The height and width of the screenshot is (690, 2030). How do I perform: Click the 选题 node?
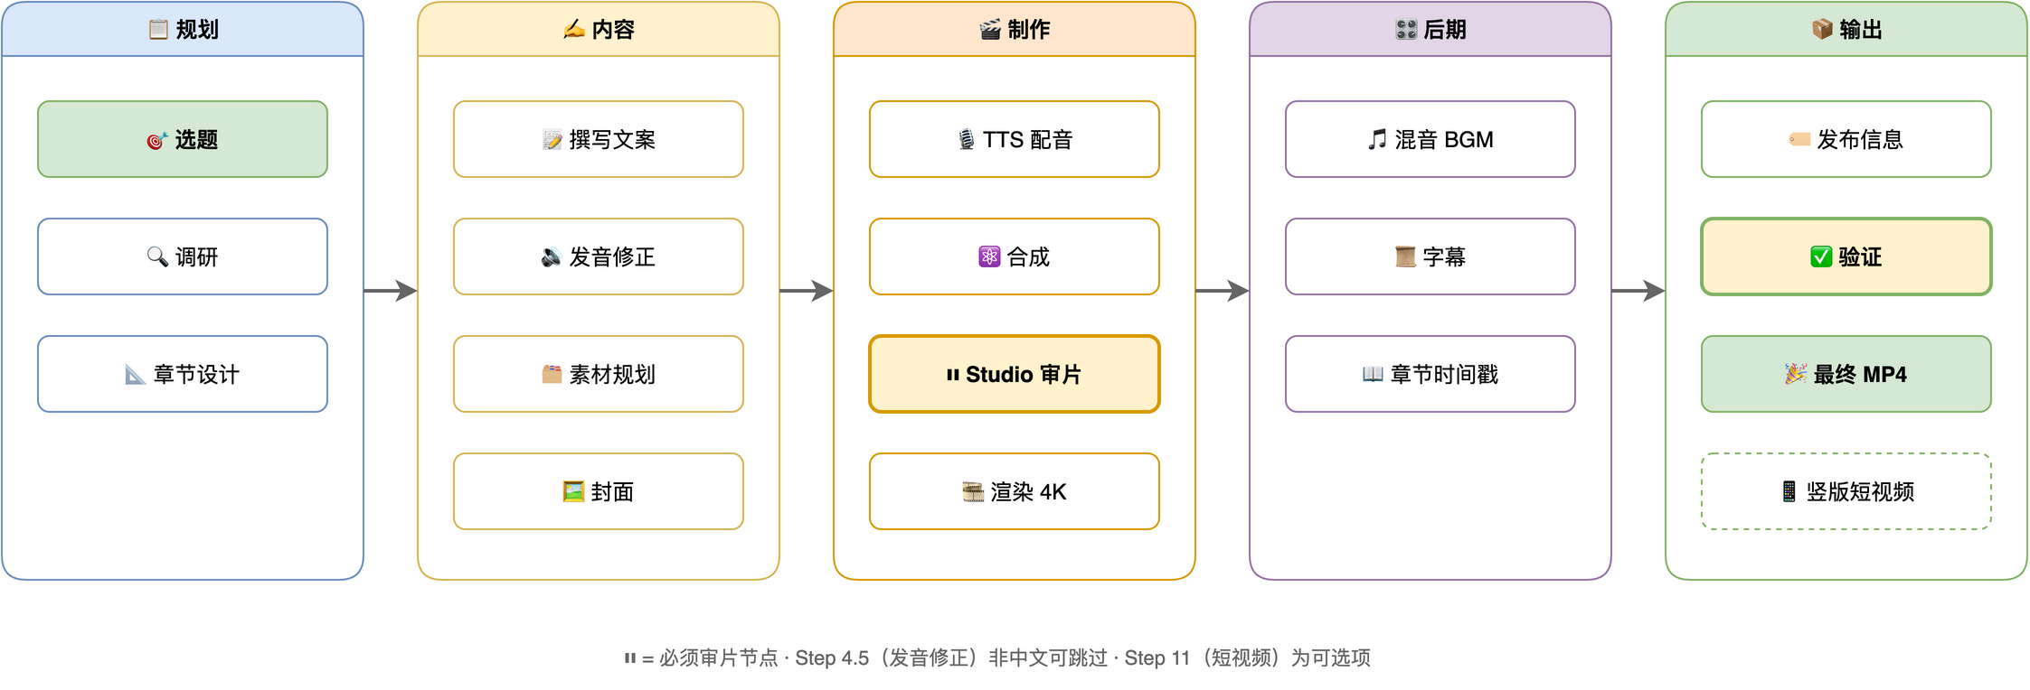(x=183, y=139)
